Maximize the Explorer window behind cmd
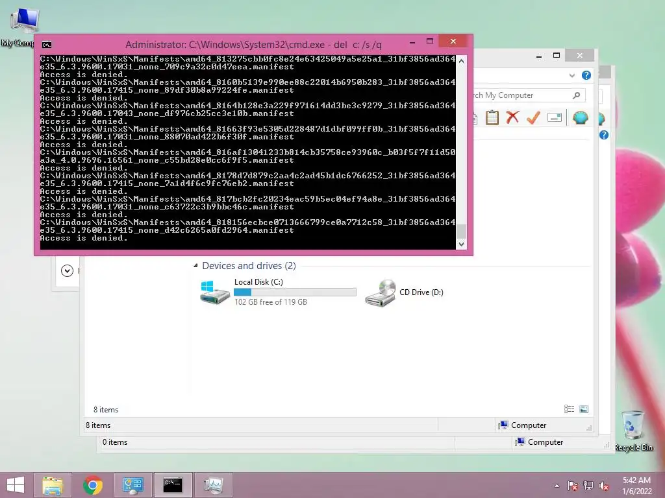Screen dimensions: 665x498 pos(557,56)
